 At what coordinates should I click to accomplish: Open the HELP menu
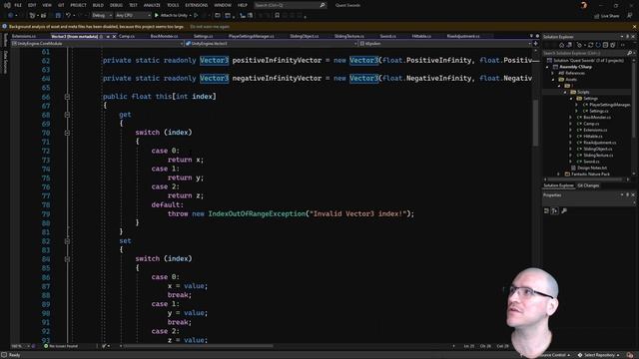(x=242, y=5)
